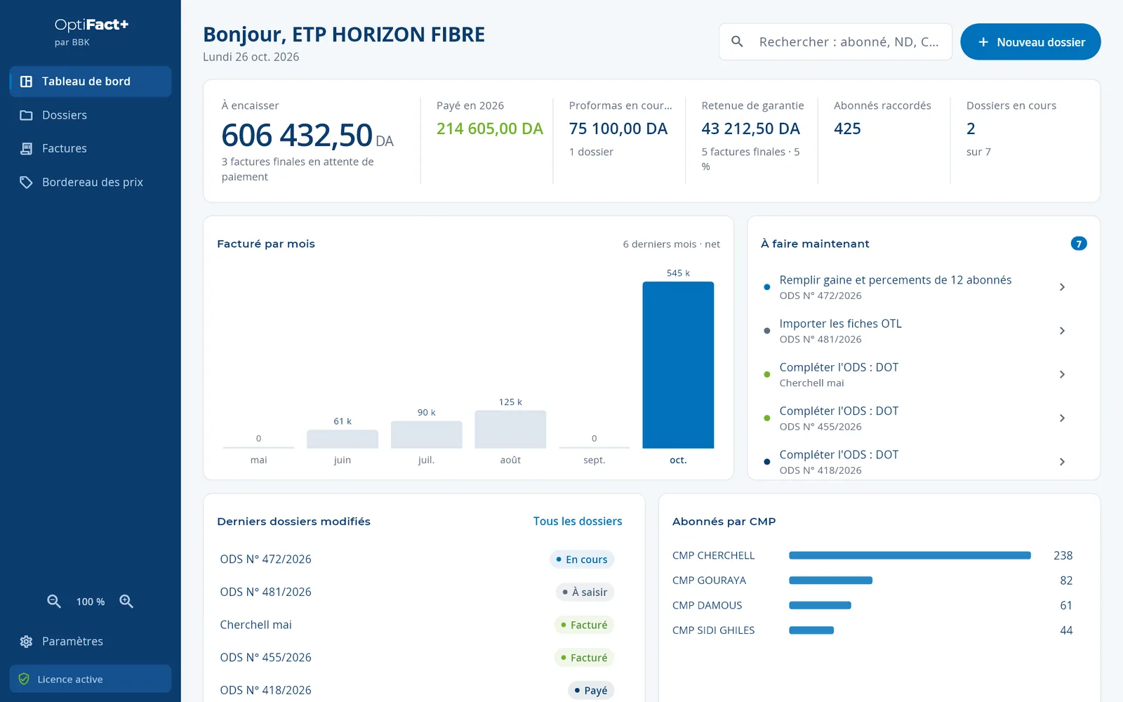
Task: Click the août bar in the chart
Action: 510,430
